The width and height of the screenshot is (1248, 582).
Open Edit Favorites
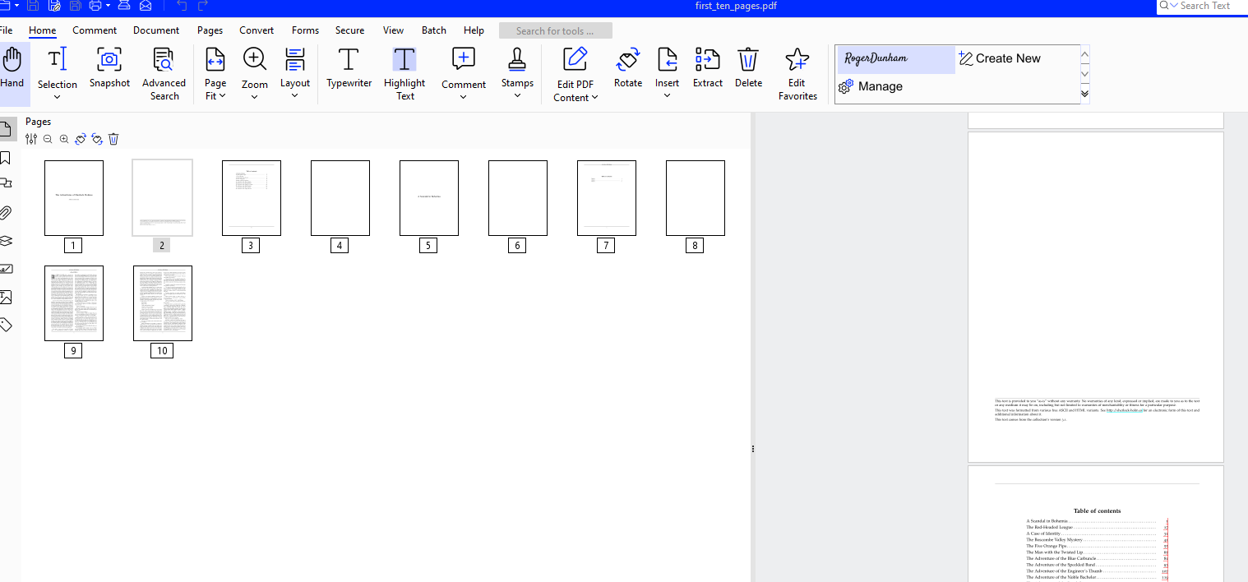click(x=797, y=74)
